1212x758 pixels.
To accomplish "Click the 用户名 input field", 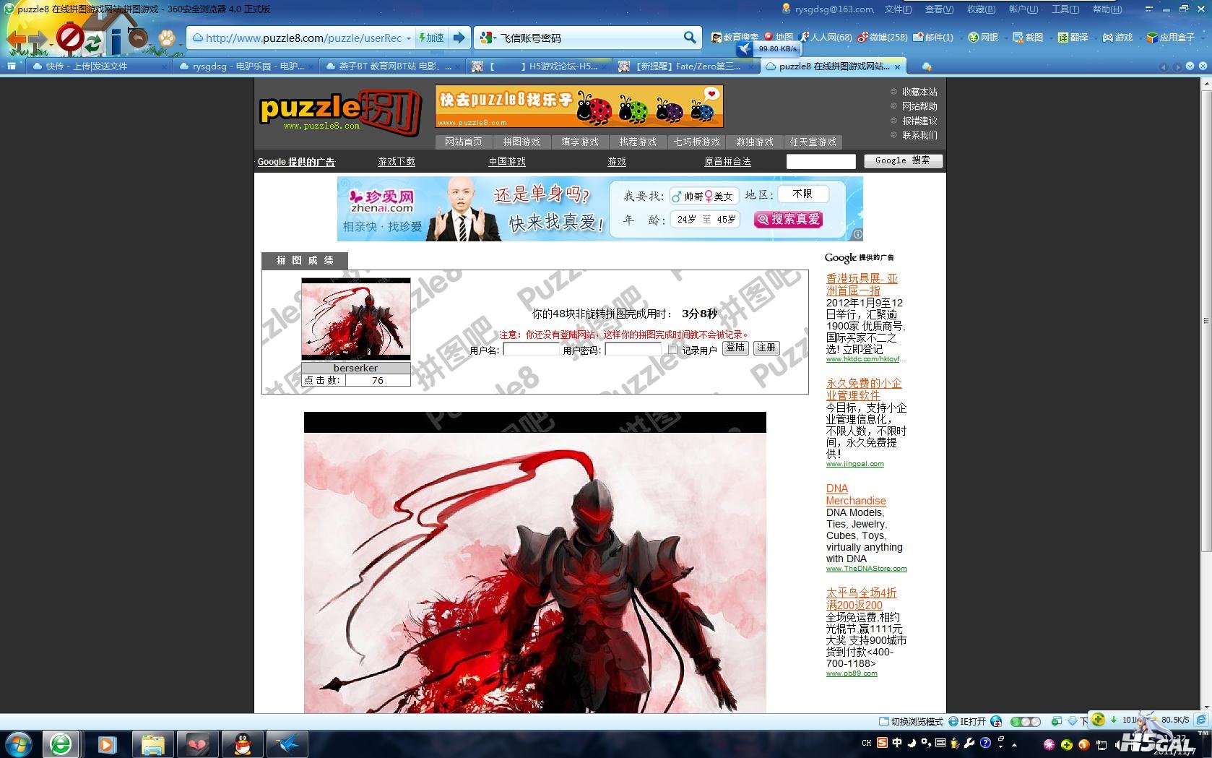I will [531, 350].
